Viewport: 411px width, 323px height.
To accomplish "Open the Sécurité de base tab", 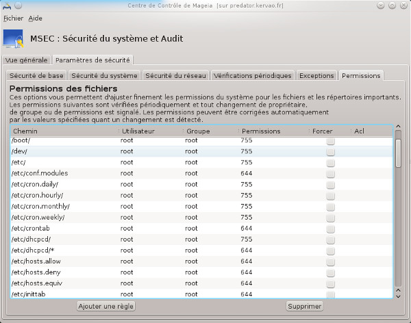I will 36,76.
